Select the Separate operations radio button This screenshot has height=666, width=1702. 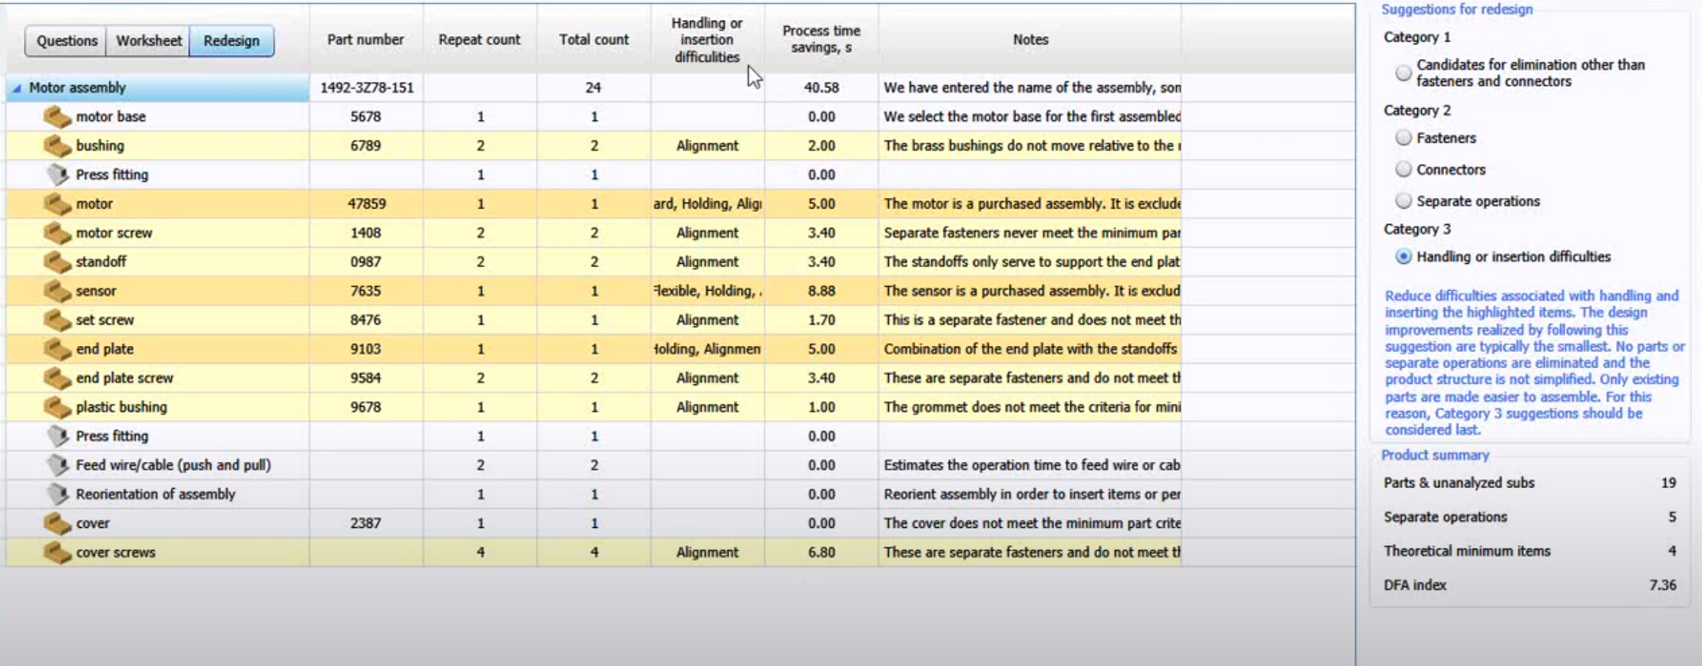1403,201
